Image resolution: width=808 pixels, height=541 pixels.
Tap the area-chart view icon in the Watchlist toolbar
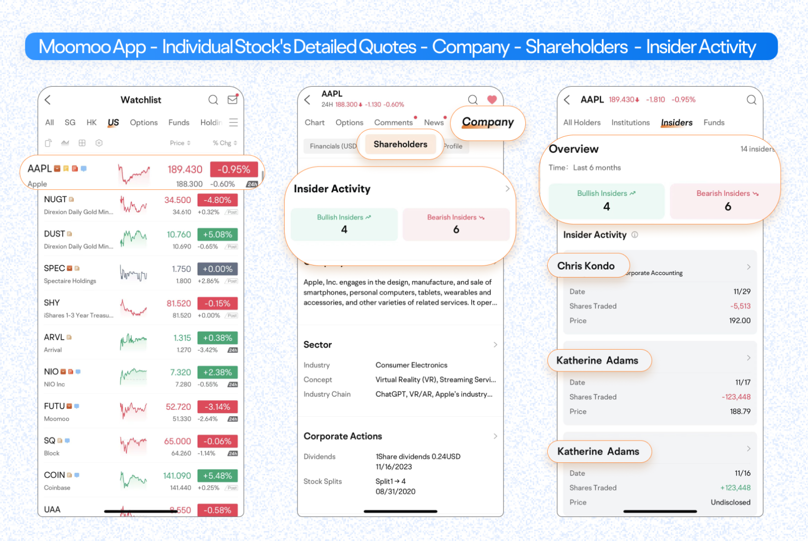[65, 143]
